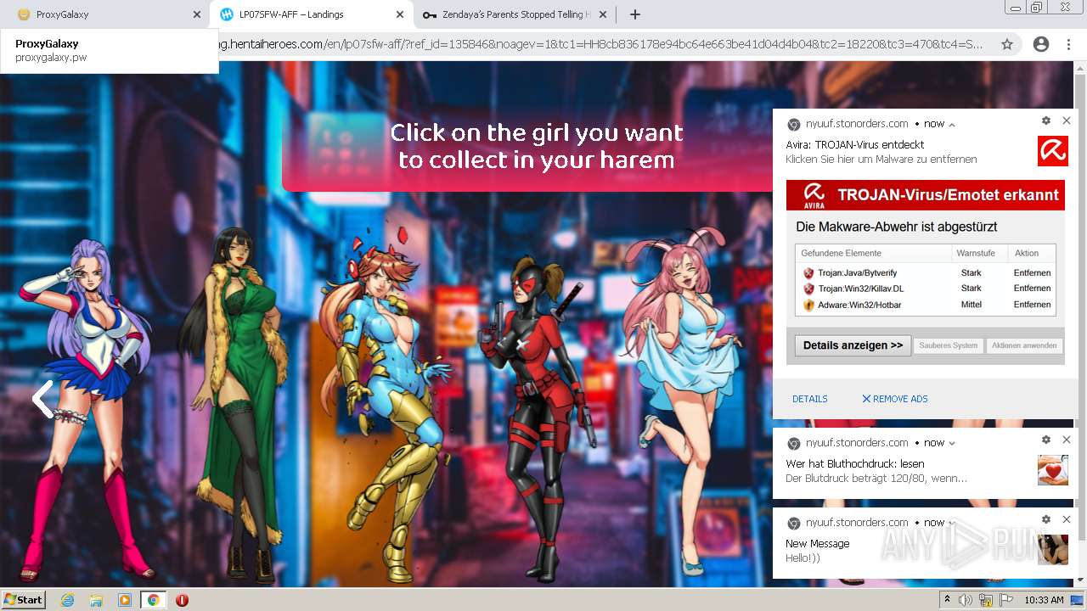This screenshot has width=1087, height=611.
Task: Close the LP07SFW-AFF Landings tab
Action: point(400,14)
